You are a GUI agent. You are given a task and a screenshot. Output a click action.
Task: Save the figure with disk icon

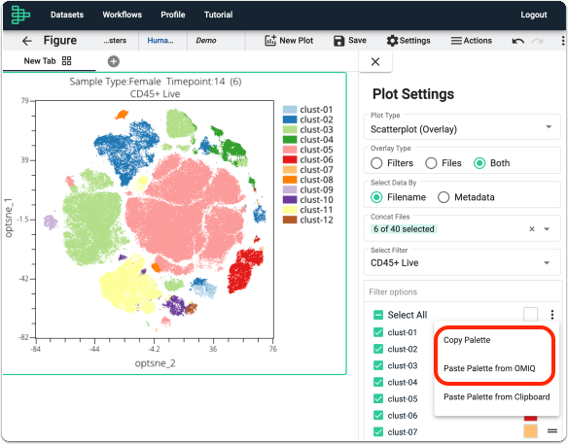(x=349, y=41)
